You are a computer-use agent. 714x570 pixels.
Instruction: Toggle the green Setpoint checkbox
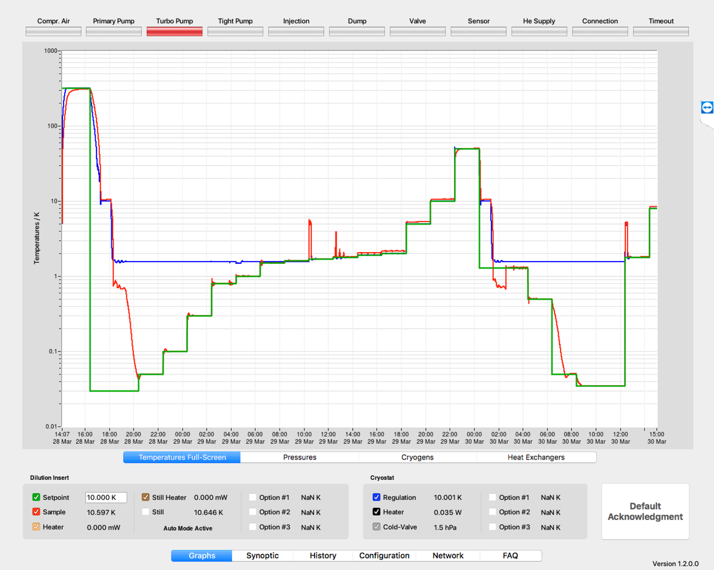36,497
